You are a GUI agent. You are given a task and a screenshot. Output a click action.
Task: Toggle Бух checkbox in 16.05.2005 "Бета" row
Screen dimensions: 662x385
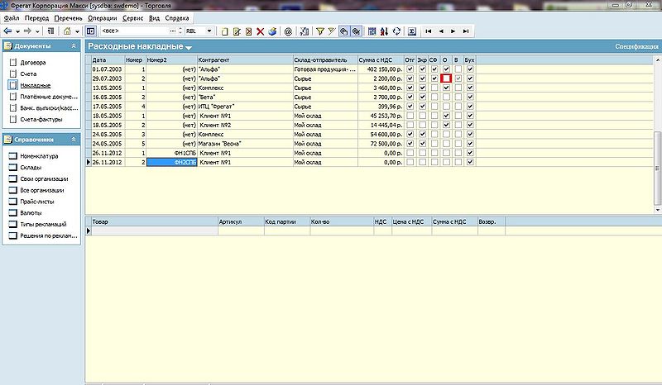click(x=470, y=97)
